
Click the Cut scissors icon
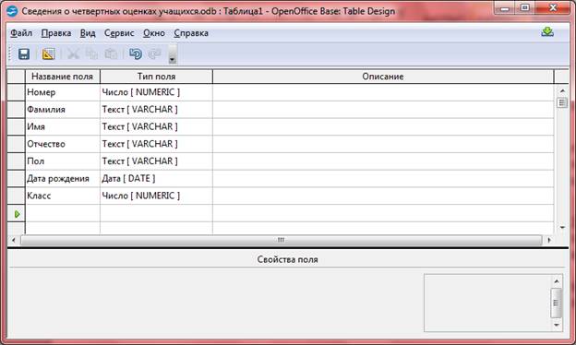pyautogui.click(x=73, y=54)
